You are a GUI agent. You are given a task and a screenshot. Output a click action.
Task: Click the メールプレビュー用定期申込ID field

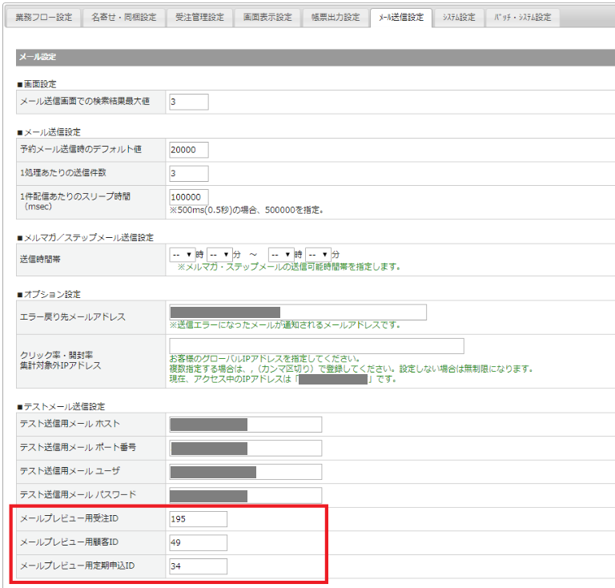tap(199, 566)
